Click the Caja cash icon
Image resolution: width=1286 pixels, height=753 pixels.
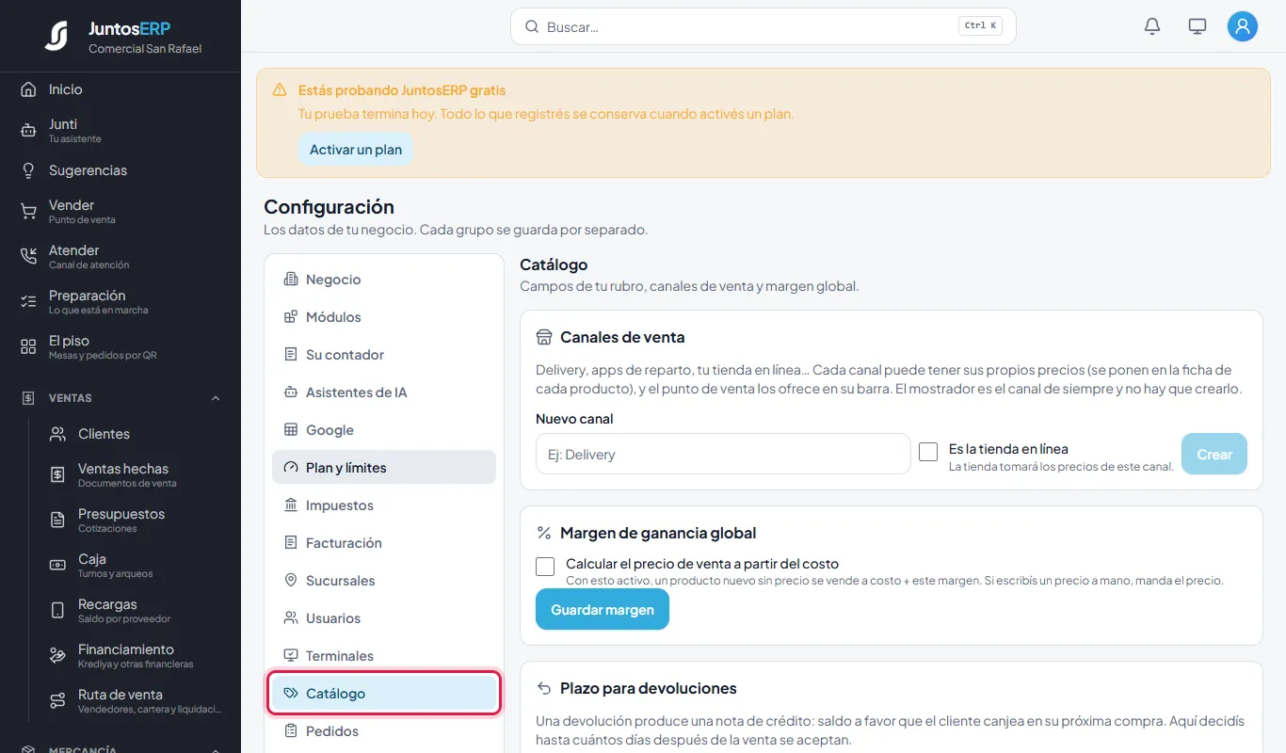coord(57,566)
